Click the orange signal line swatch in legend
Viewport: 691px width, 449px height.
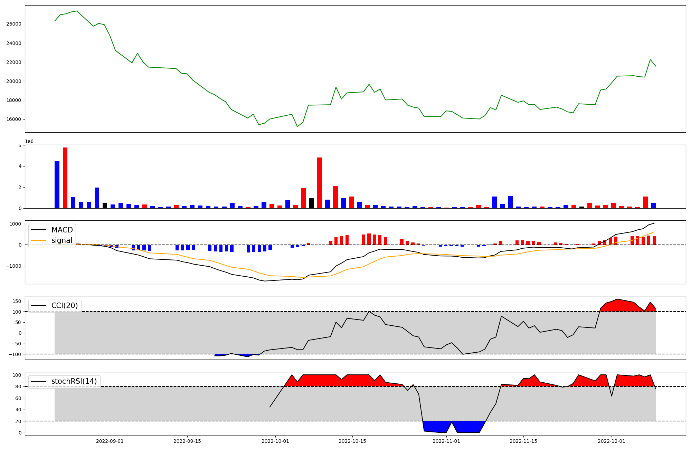38,240
